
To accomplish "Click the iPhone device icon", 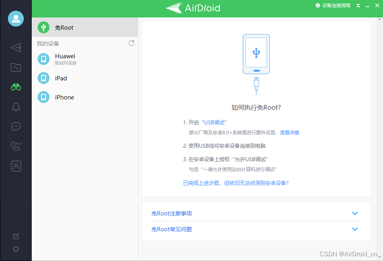I will tap(44, 97).
